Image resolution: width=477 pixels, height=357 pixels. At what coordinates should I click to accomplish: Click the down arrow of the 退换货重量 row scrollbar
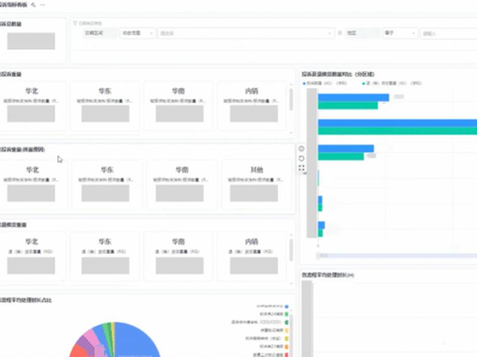pyautogui.click(x=291, y=284)
